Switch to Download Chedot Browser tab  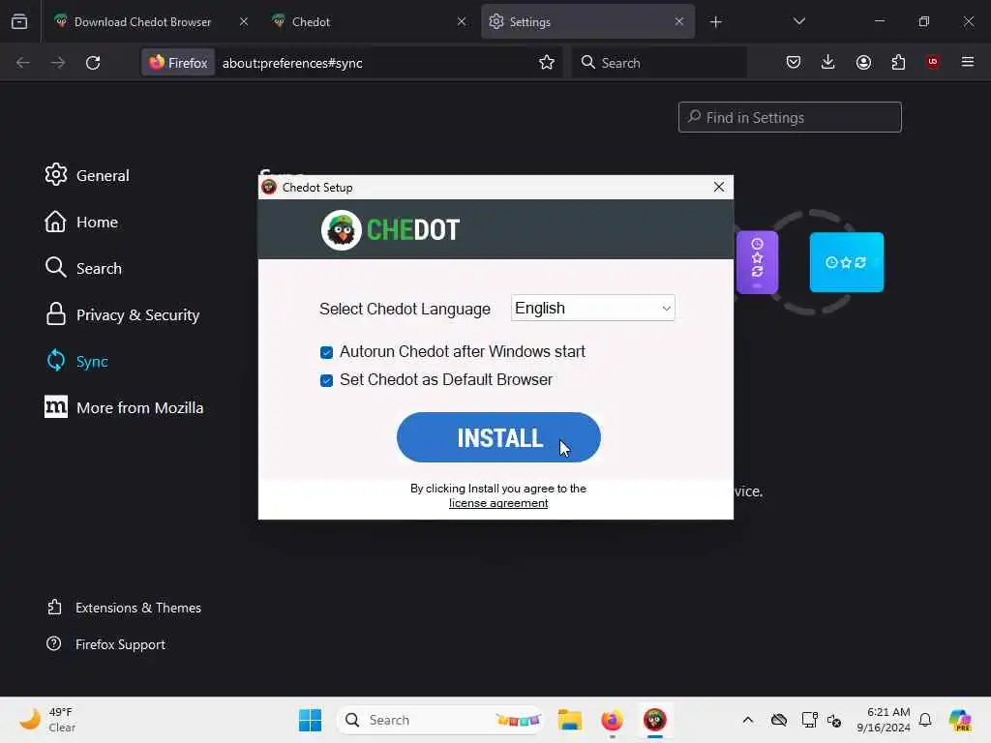[x=142, y=21]
